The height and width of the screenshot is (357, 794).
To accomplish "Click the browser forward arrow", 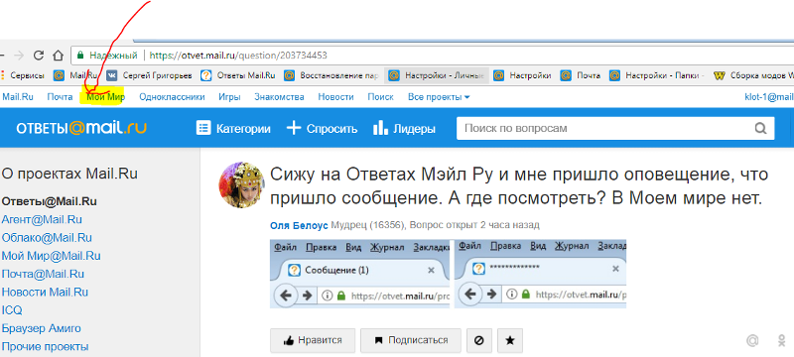I will pyautogui.click(x=19, y=56).
